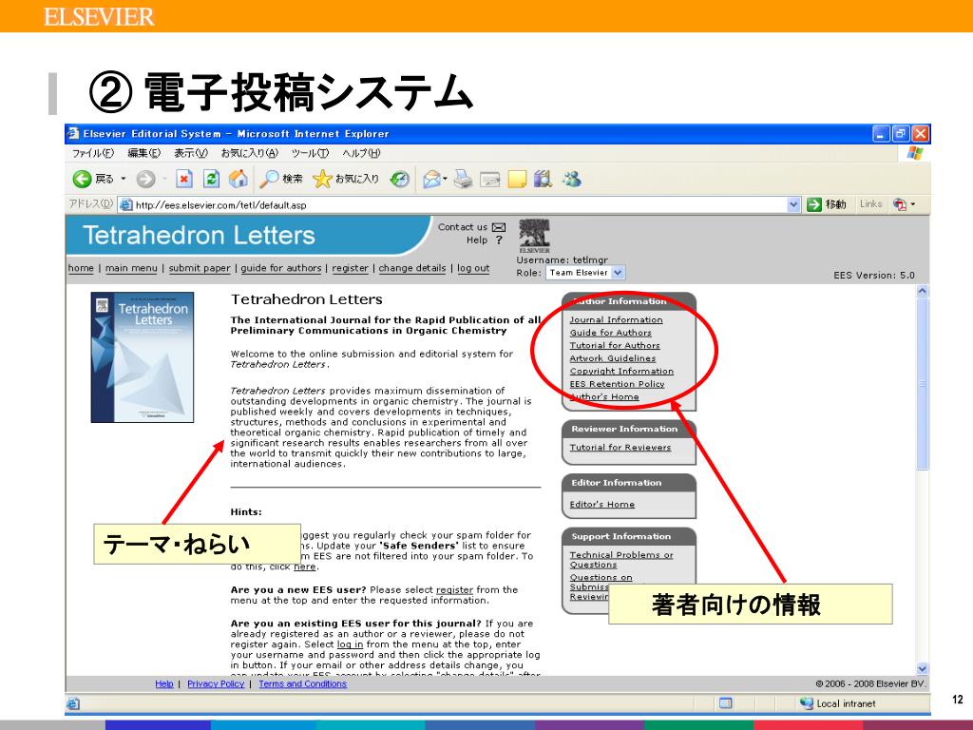Click the Messenger people icon

(571, 180)
